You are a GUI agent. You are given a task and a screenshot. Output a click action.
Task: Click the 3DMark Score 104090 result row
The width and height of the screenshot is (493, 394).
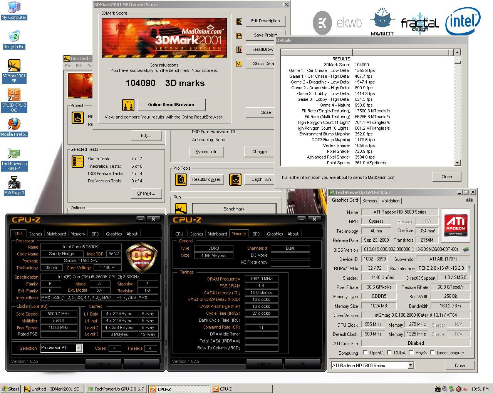pos(367,65)
